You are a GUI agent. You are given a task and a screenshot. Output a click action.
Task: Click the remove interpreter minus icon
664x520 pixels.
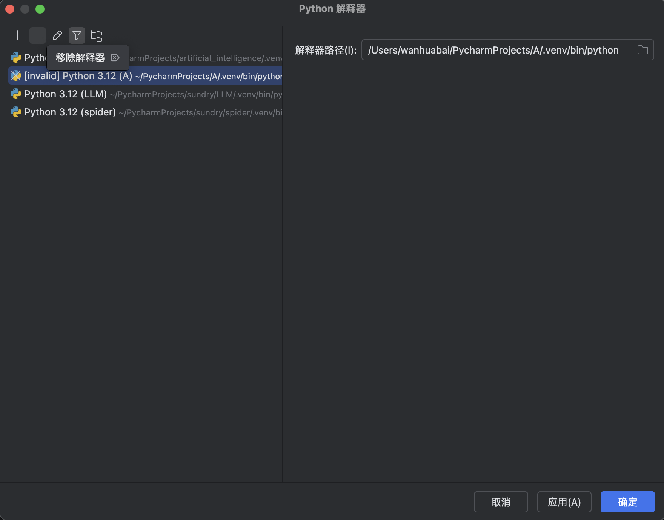37,35
